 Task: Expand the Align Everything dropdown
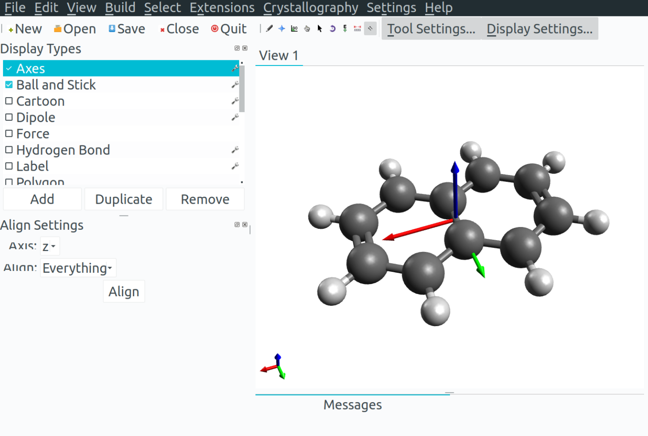(x=78, y=268)
